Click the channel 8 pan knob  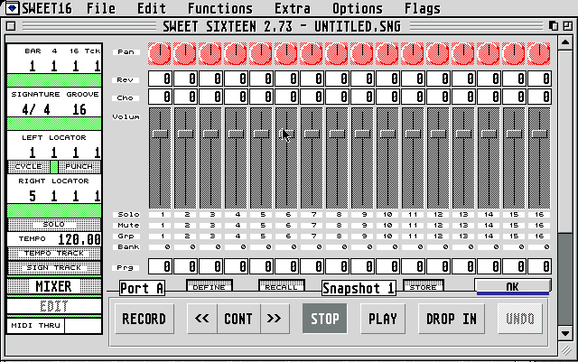click(337, 53)
